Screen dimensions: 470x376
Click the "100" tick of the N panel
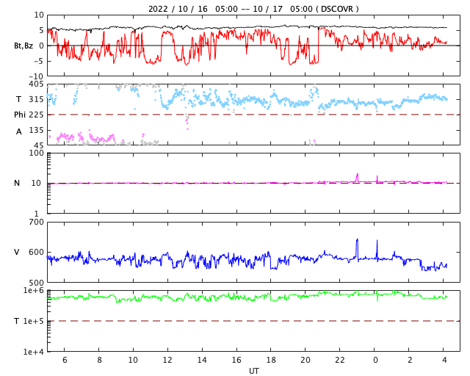37,153
